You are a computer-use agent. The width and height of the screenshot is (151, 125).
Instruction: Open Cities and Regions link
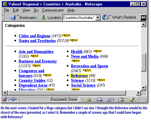[x=34, y=36]
